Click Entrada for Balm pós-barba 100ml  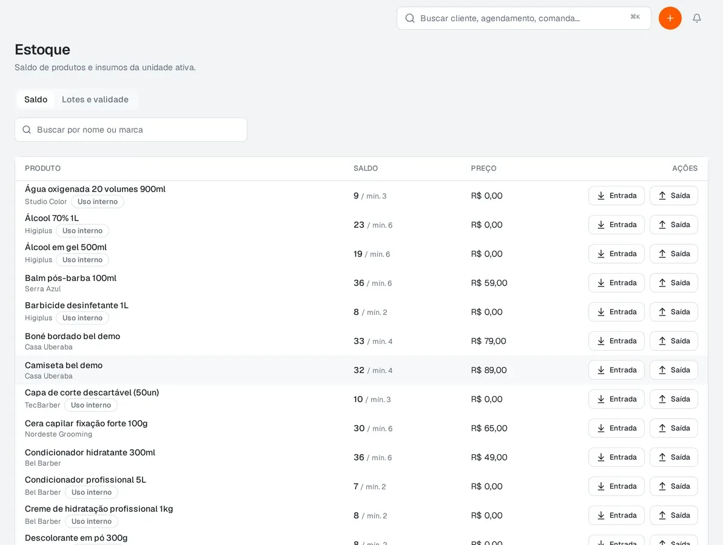(x=616, y=283)
